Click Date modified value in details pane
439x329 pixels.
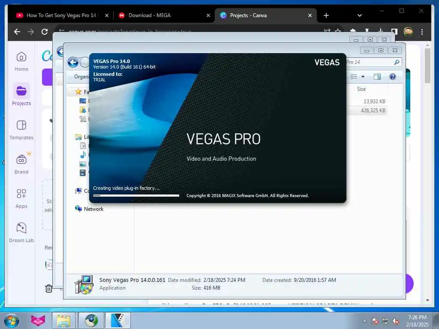224,280
